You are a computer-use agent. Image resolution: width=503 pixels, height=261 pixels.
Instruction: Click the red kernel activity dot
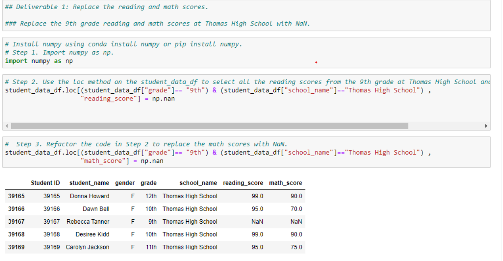316,62
